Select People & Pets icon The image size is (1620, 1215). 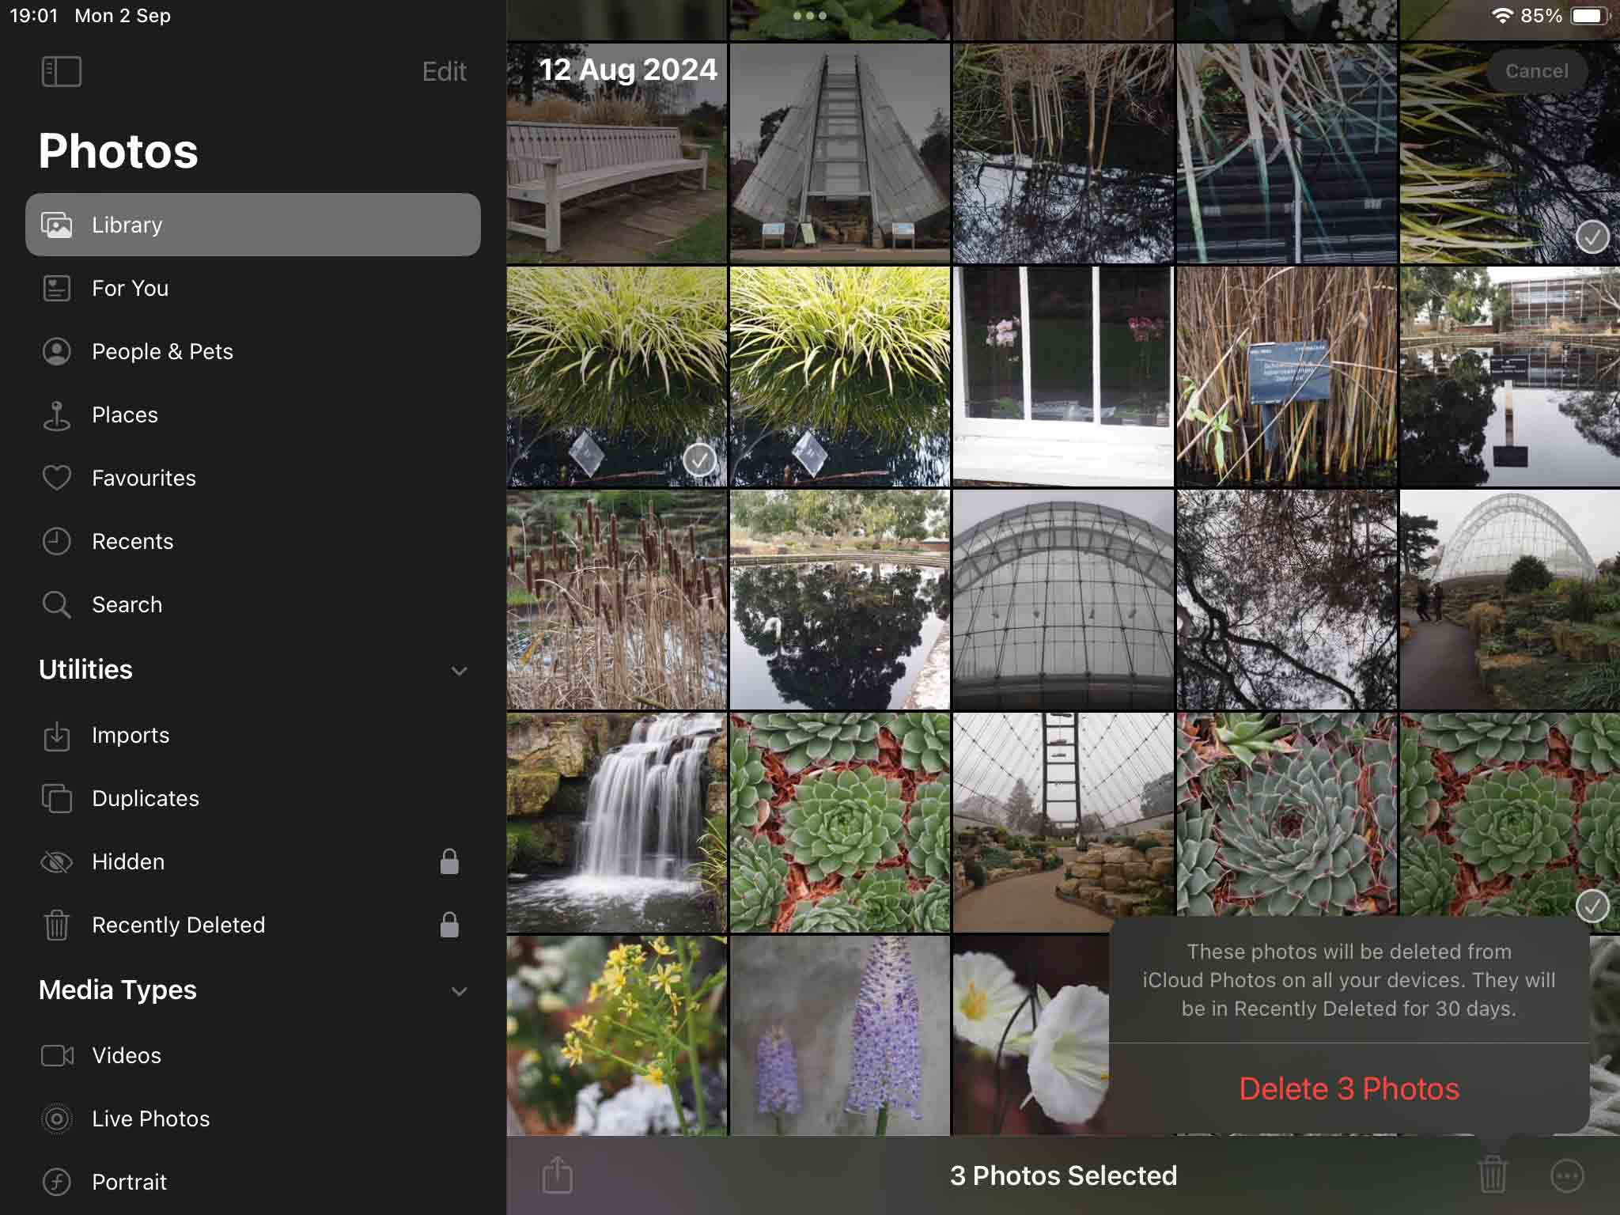pos(58,351)
